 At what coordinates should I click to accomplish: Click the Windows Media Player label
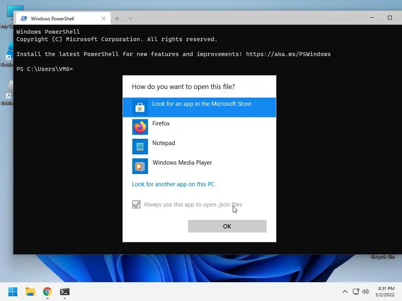coord(182,163)
